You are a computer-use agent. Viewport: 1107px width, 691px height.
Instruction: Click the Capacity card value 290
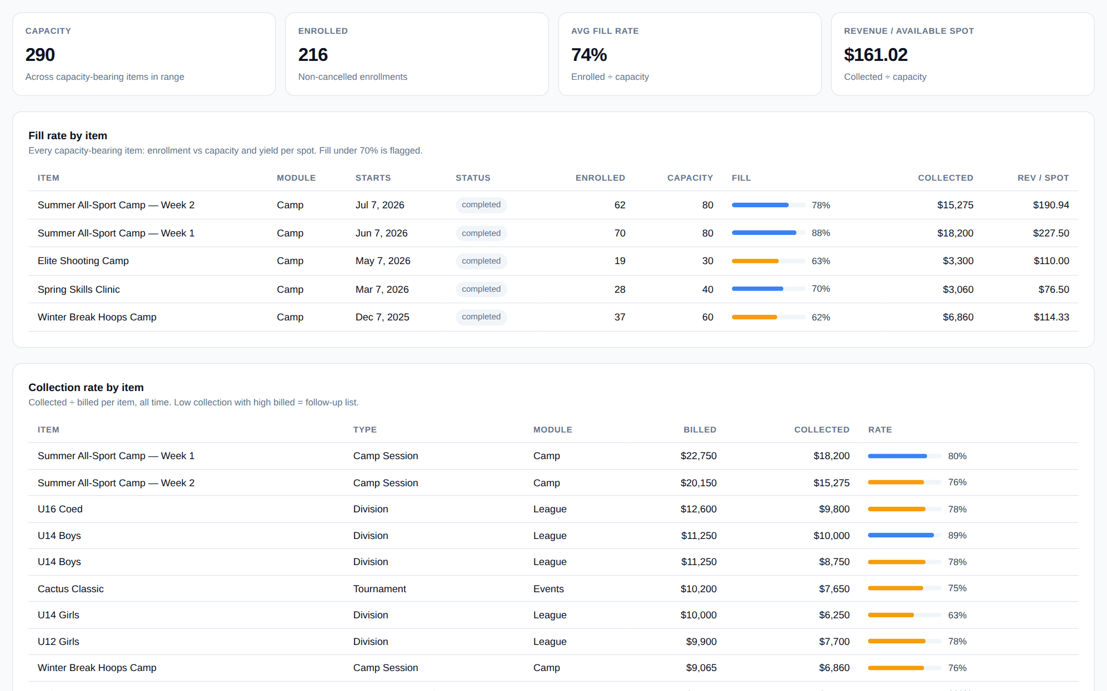coord(40,55)
